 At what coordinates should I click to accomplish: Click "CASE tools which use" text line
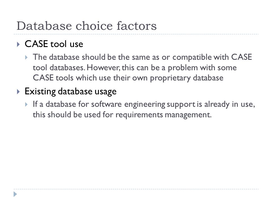click(x=72, y=78)
